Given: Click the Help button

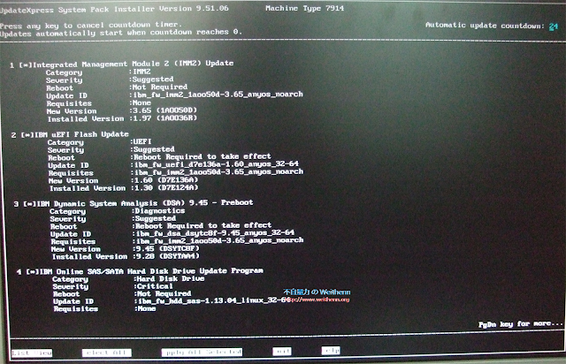Looking at the screenshot, I should click(330, 350).
